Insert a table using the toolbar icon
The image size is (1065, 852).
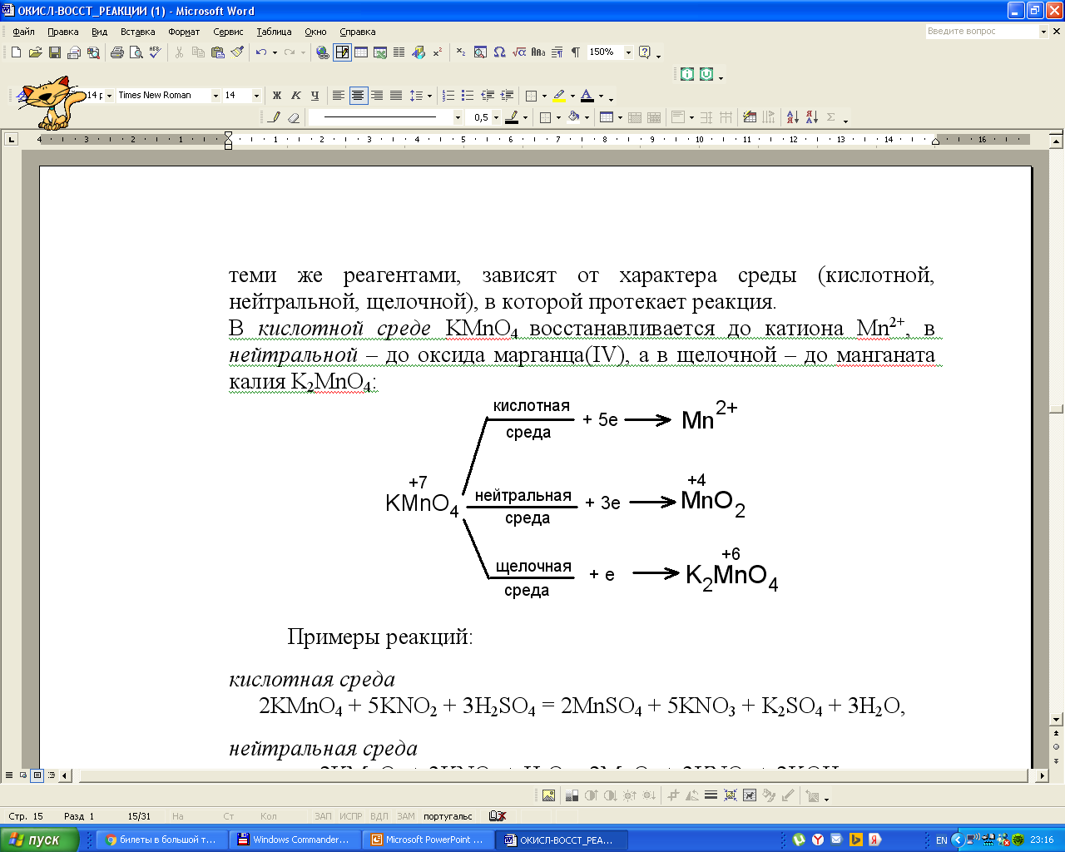tap(361, 52)
